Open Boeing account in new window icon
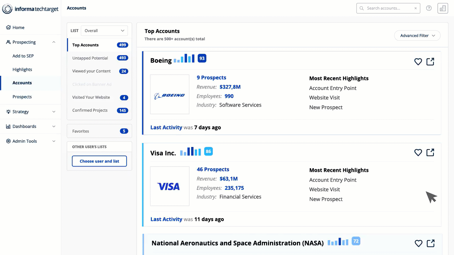Screen dimensions: 454x255 [x=430, y=62]
